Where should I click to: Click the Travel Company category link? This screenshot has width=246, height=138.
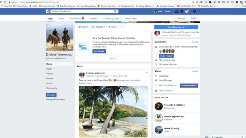[166, 90]
